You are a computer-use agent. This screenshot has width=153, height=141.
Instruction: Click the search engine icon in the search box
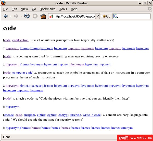(x=116, y=16)
